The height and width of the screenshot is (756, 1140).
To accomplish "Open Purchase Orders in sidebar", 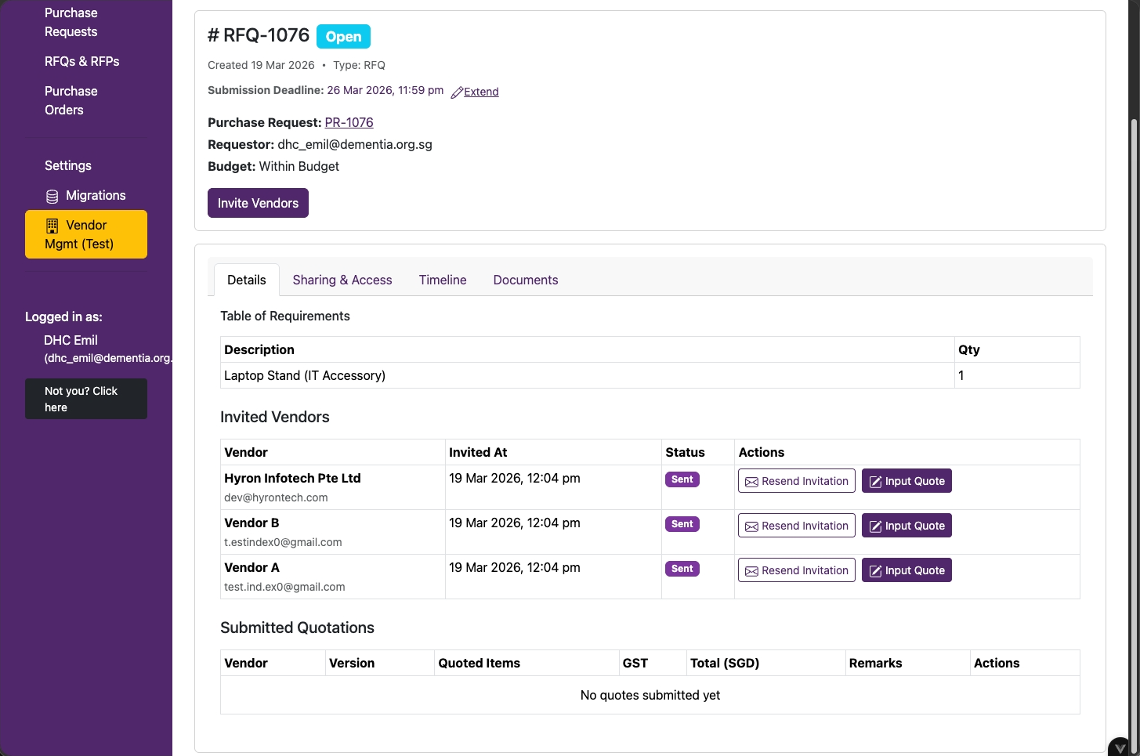I will [x=71, y=100].
